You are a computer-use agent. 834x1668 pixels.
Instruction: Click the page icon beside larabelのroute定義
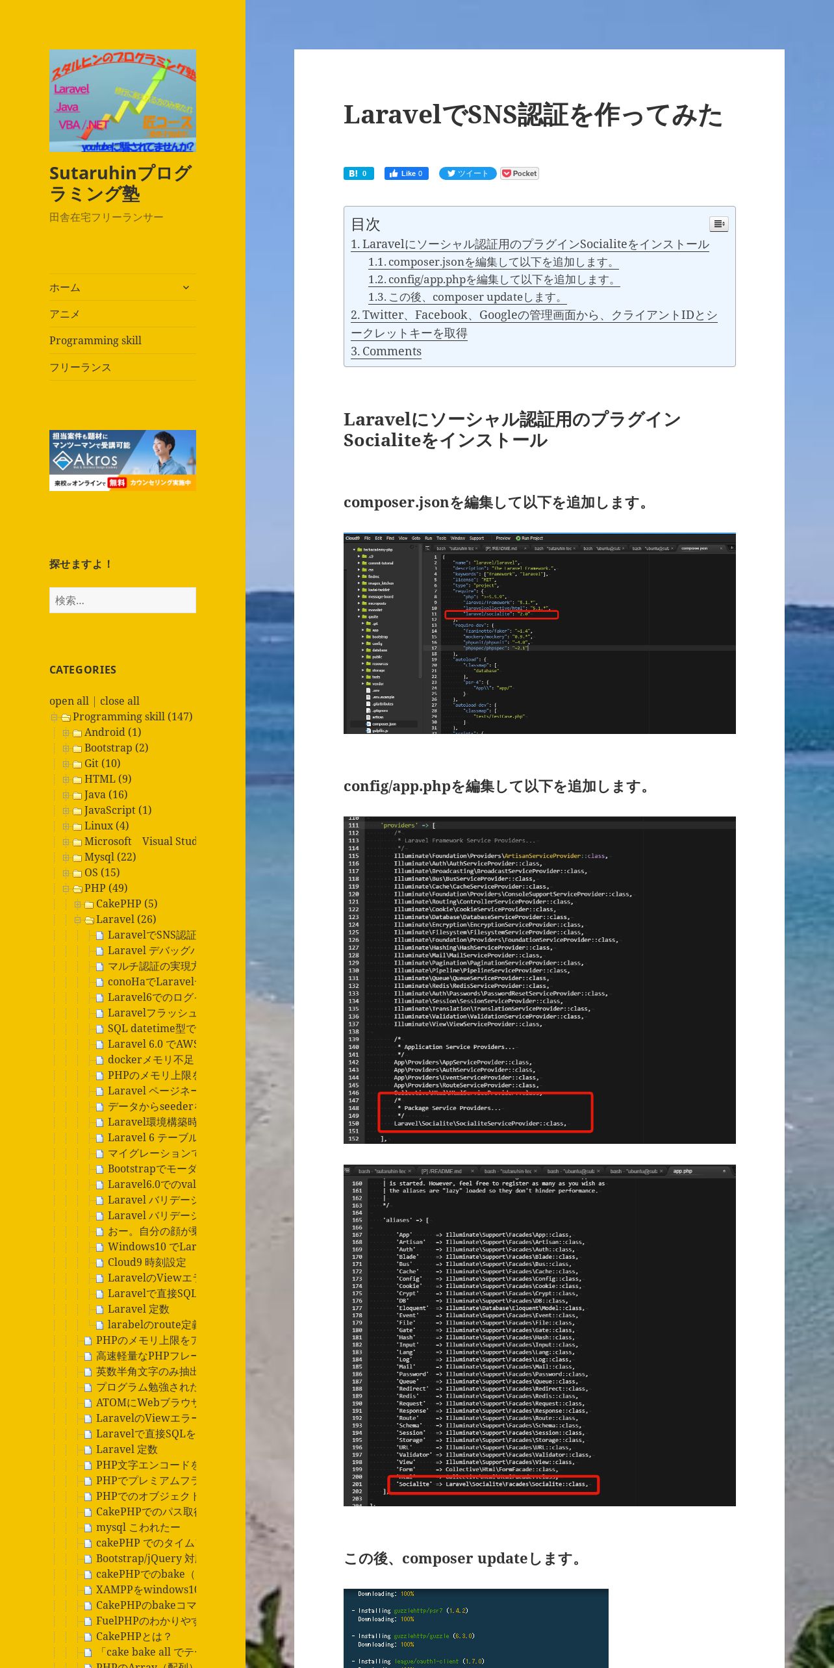[x=100, y=1325]
